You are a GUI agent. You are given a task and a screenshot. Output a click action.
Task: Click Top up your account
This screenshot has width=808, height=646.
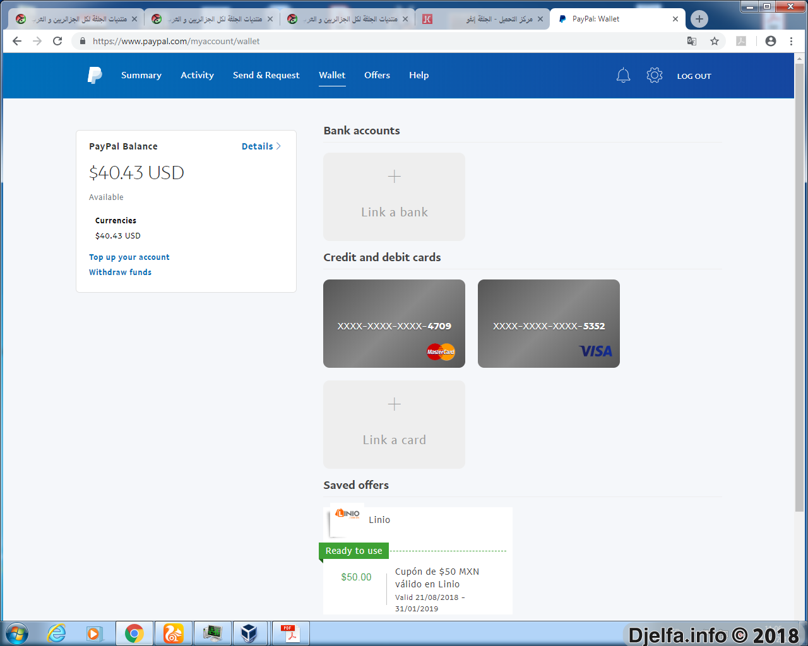129,257
